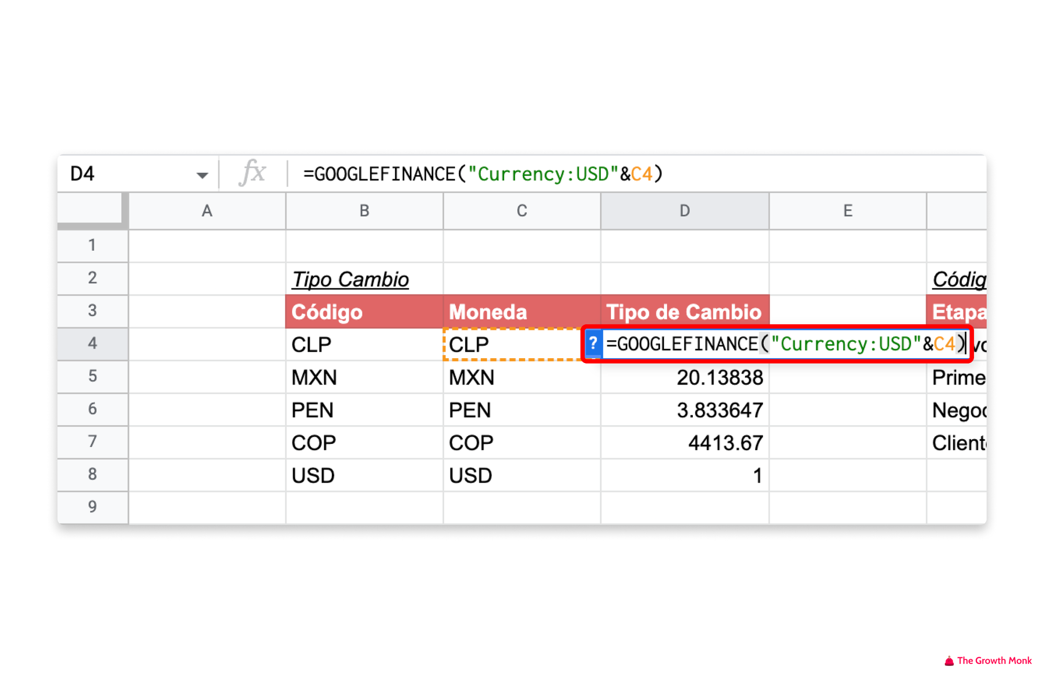Viewport: 1045px width, 679px height.
Task: Click cell C5 containing MXN
Action: click(x=522, y=377)
